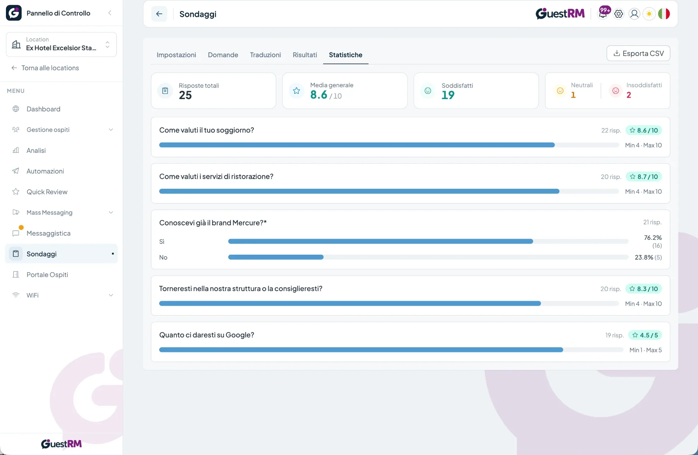The height and width of the screenshot is (455, 698).
Task: Click the Quick Review star icon
Action: point(16,192)
